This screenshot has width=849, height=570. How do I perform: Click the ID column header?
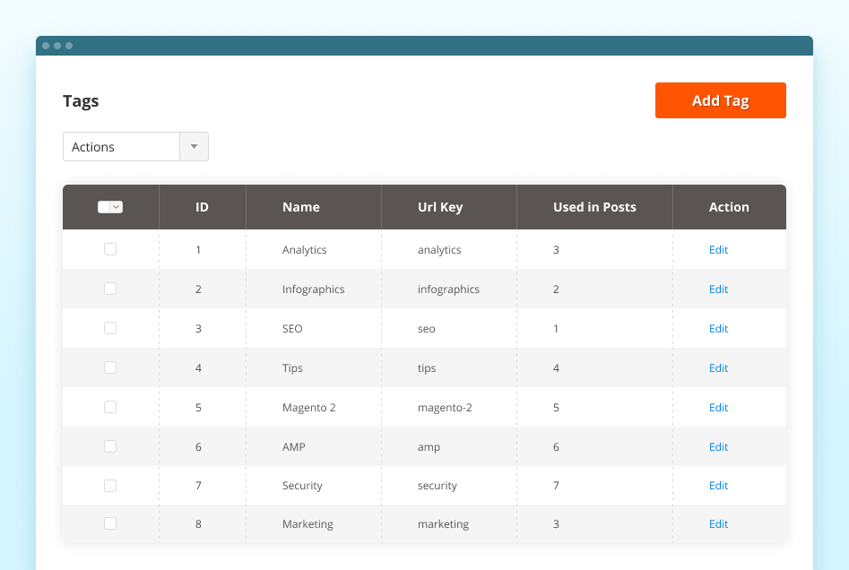click(x=201, y=206)
